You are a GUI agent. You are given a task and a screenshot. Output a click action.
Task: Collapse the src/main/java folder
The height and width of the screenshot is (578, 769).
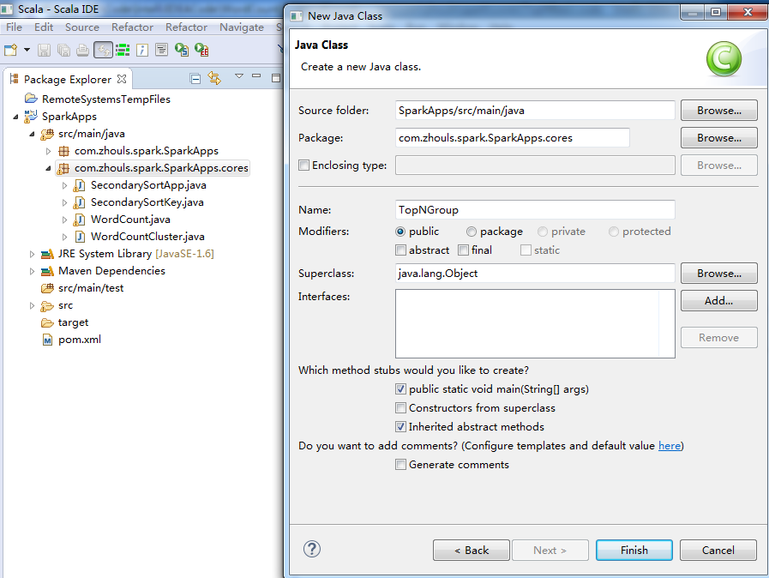[x=32, y=134]
